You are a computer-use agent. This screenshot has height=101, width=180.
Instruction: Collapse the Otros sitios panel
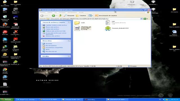click(x=69, y=41)
